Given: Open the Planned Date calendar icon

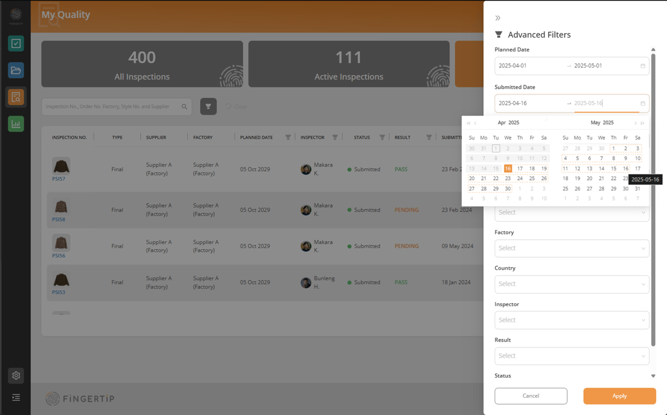Looking at the screenshot, I should point(643,66).
